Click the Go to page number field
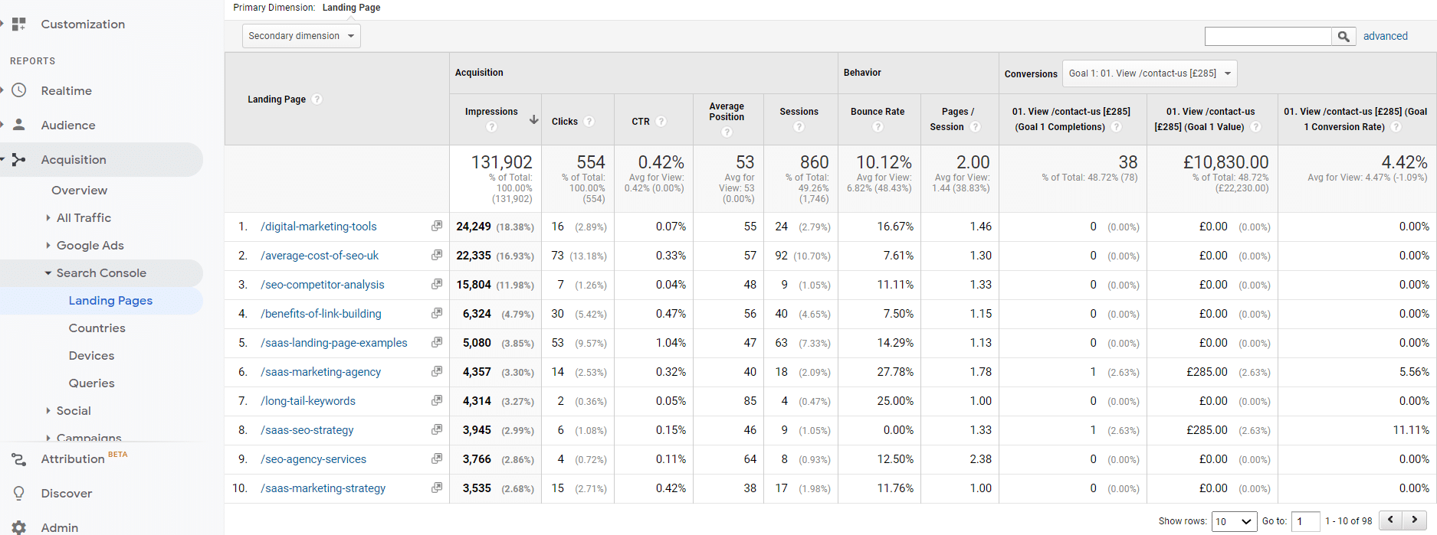Image resolution: width=1437 pixels, height=535 pixels. (1304, 521)
